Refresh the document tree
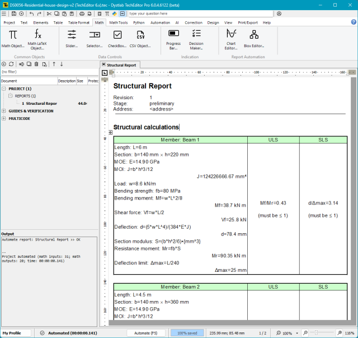Screen dimensions: 358x338 coord(11,64)
